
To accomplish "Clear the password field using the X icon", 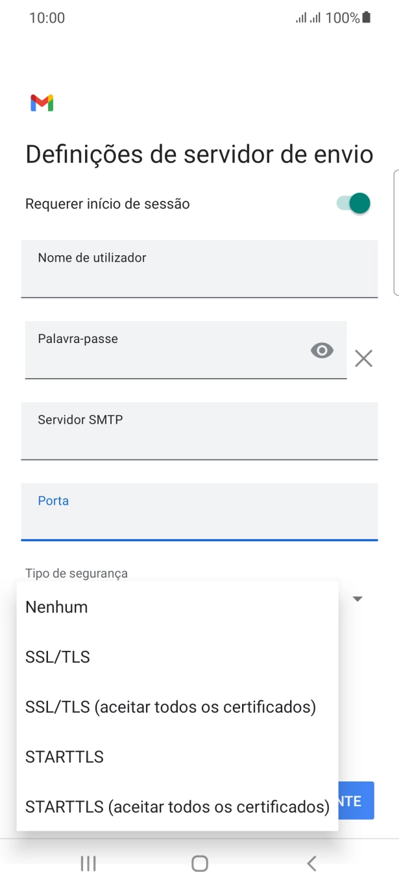I will (x=363, y=358).
